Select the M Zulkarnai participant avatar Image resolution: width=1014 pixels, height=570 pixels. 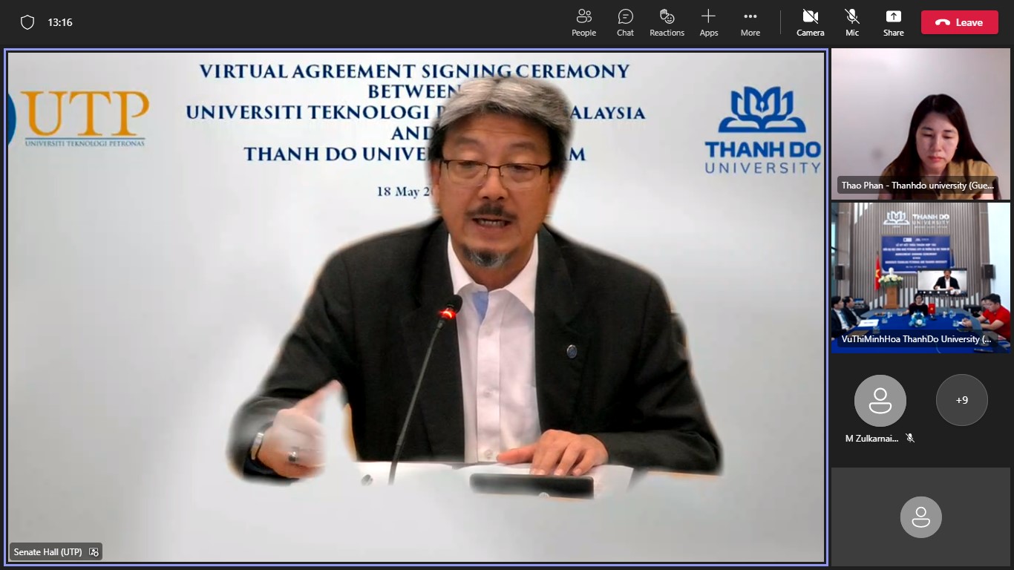(880, 400)
